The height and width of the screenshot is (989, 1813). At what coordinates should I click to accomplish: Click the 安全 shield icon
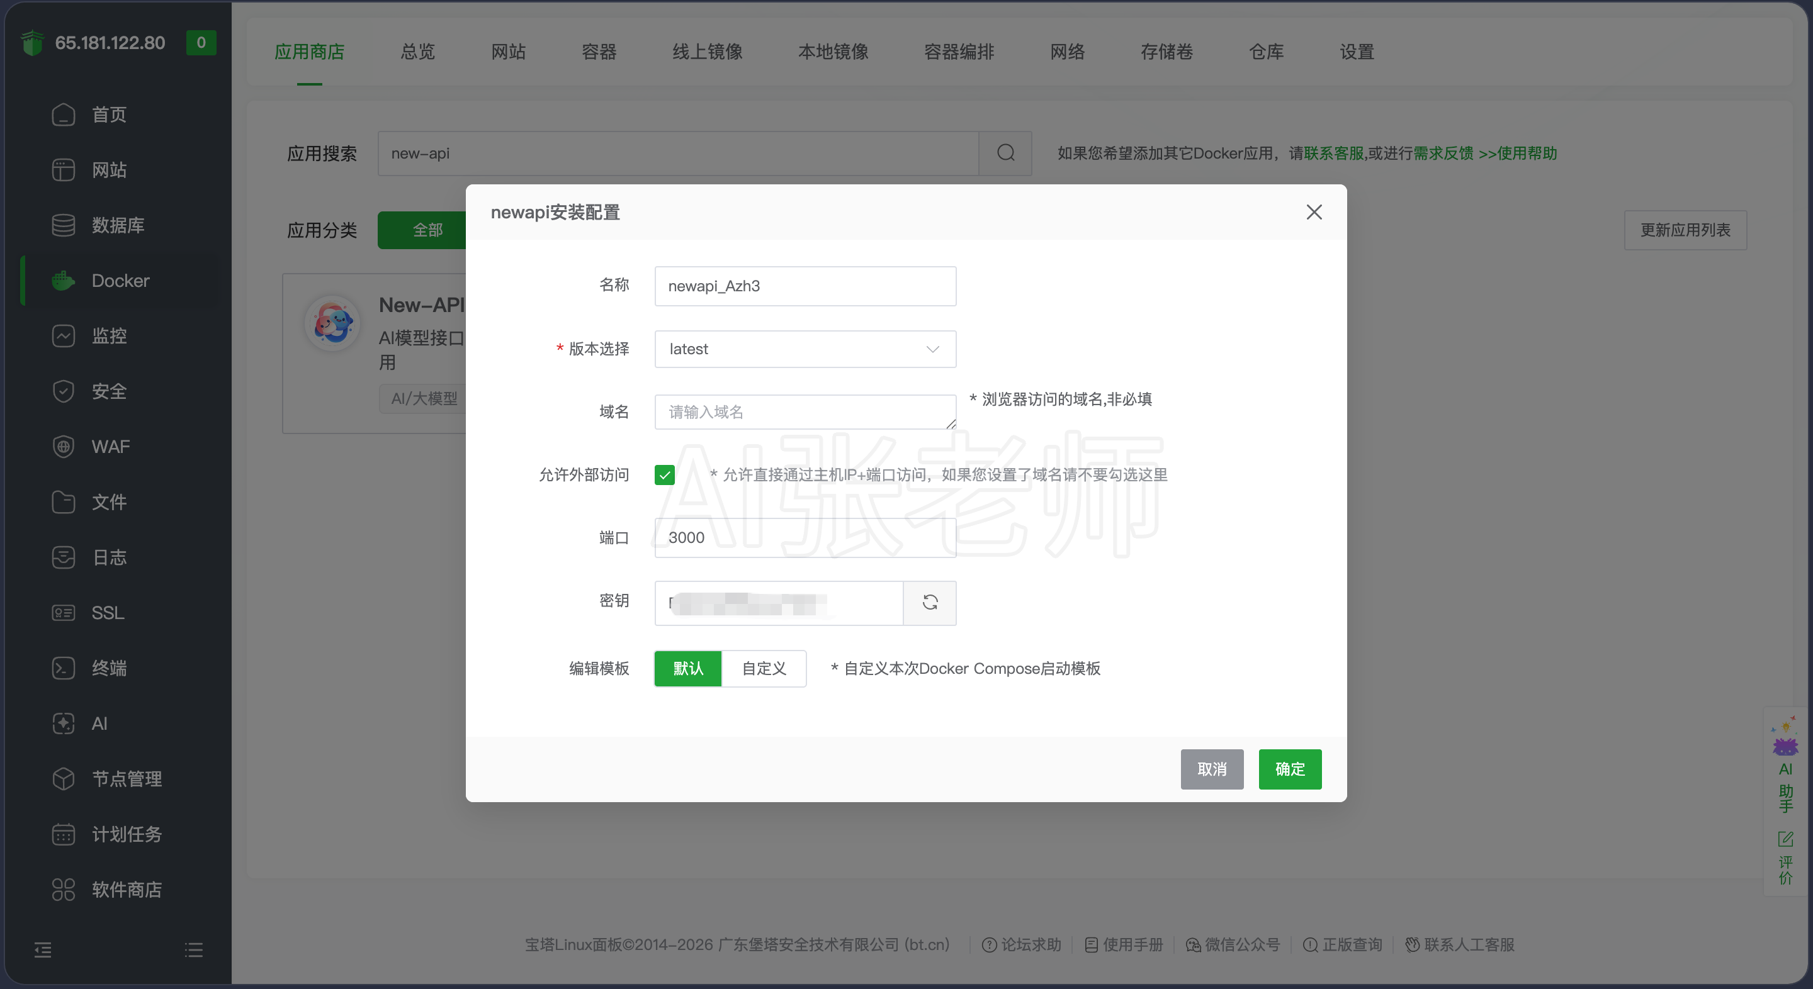[x=64, y=391]
